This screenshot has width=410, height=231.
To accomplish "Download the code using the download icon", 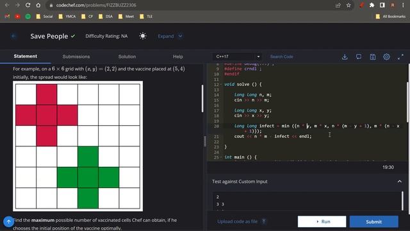I will pyautogui.click(x=345, y=56).
